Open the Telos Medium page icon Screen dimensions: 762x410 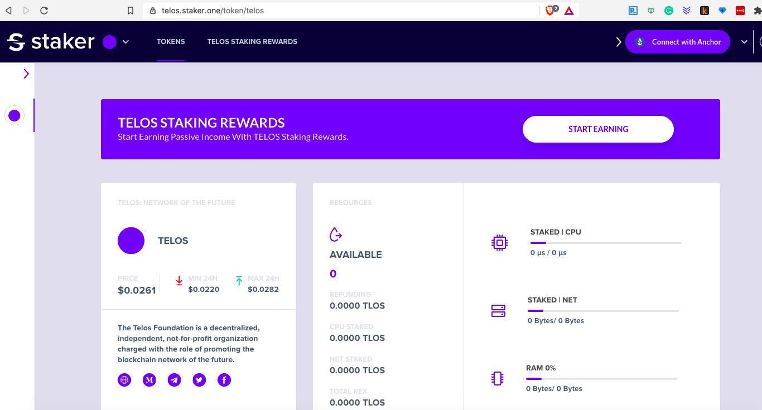pos(149,380)
